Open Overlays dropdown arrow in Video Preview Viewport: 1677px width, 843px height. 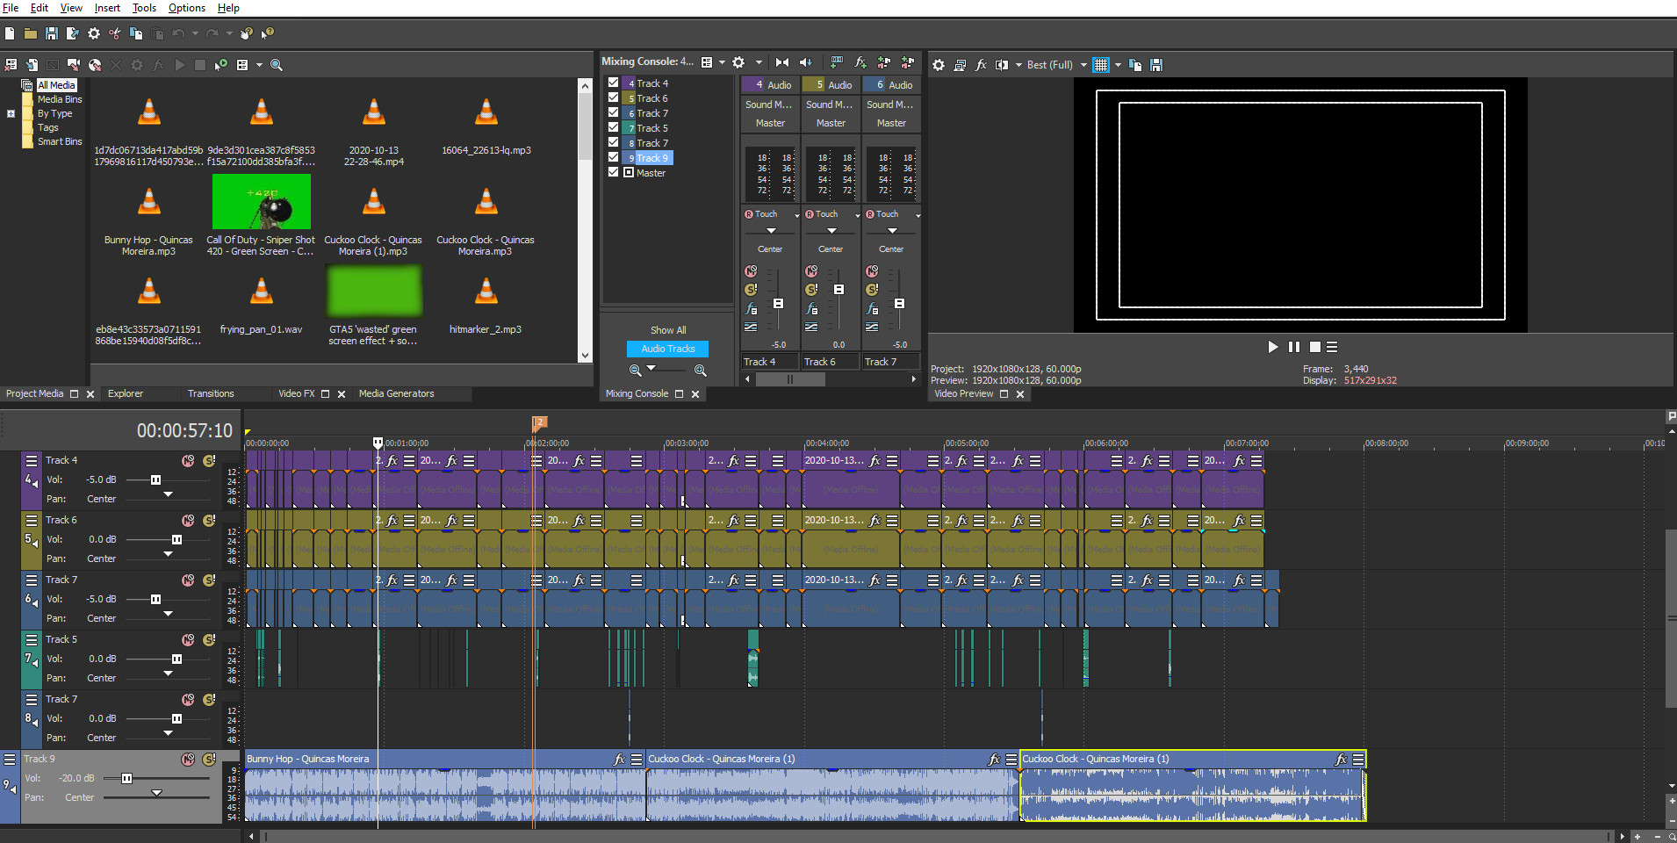pos(1118,65)
